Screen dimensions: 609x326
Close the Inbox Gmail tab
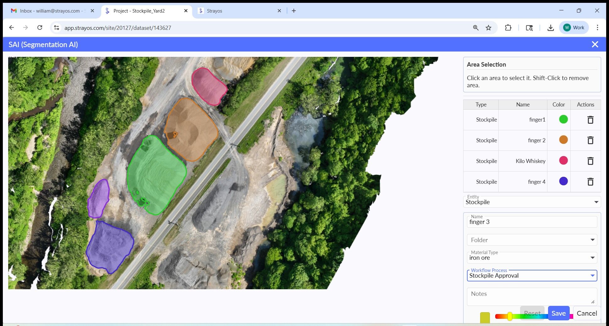[x=92, y=11]
